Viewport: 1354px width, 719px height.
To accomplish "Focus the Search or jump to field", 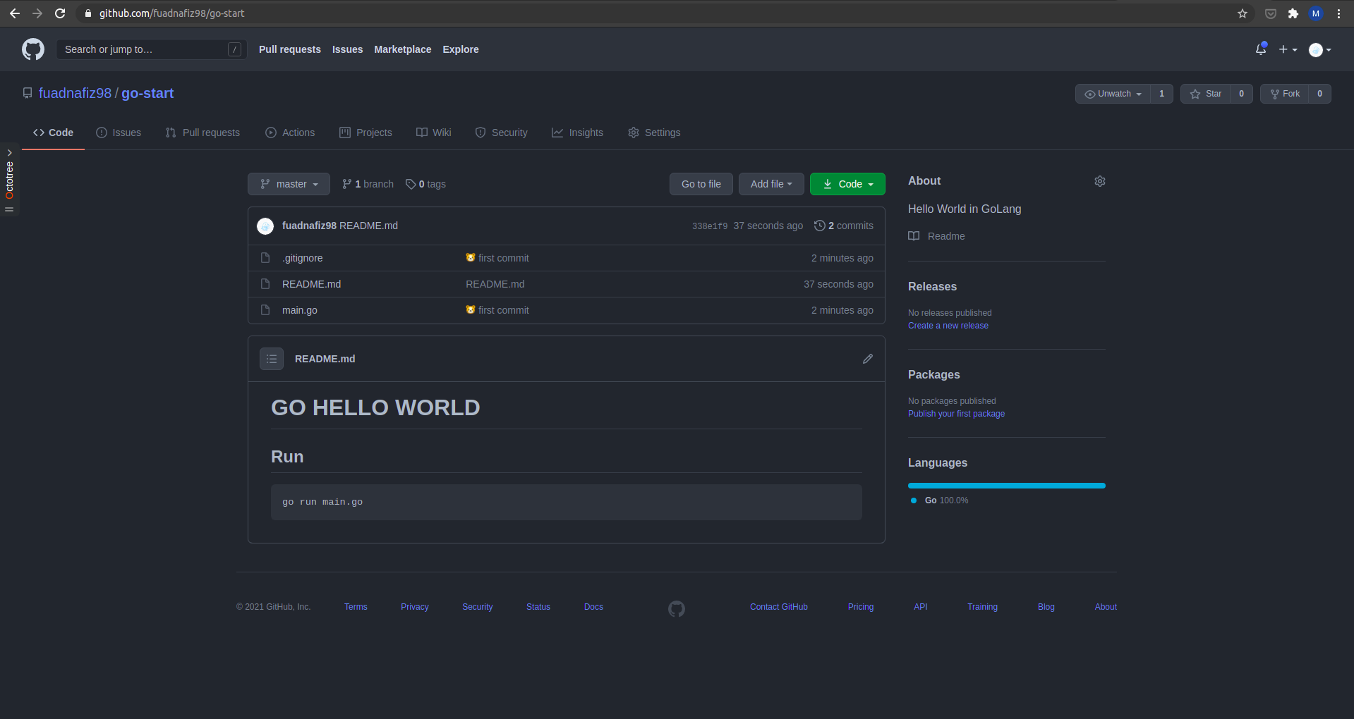I will click(x=152, y=49).
